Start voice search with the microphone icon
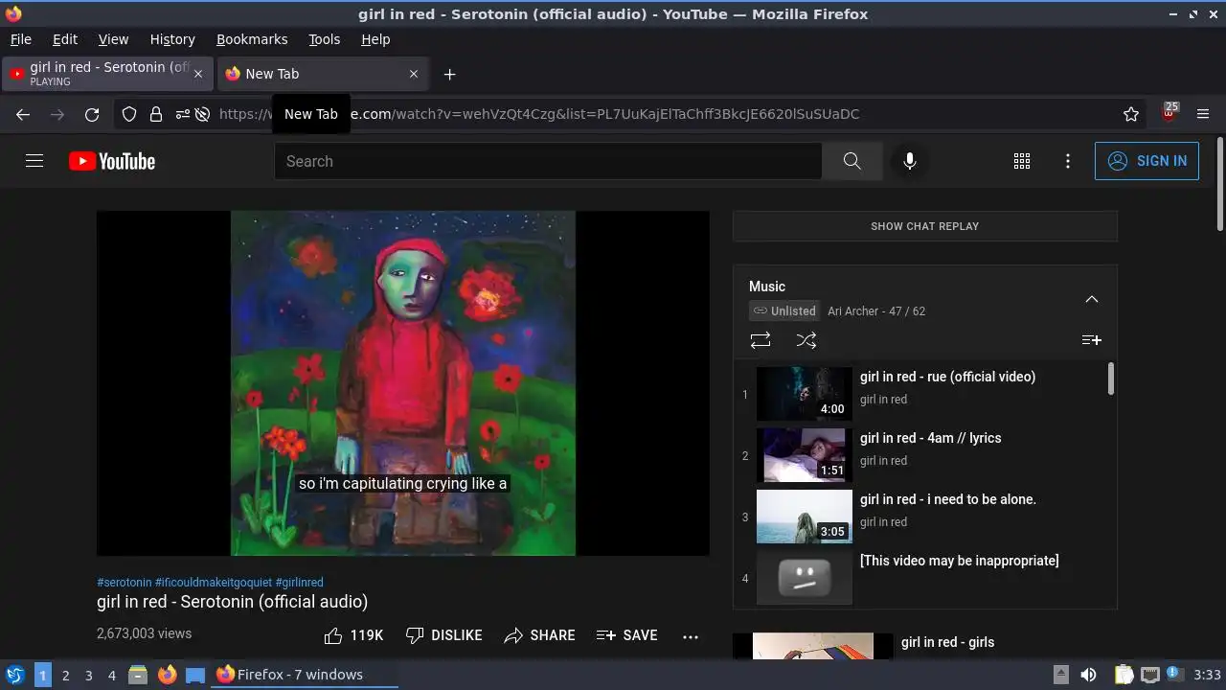This screenshot has height=690, width=1226. [909, 161]
